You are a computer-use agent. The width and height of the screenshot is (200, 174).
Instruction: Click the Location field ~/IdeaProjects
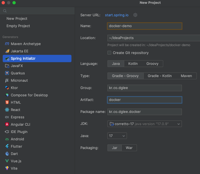click(154, 38)
